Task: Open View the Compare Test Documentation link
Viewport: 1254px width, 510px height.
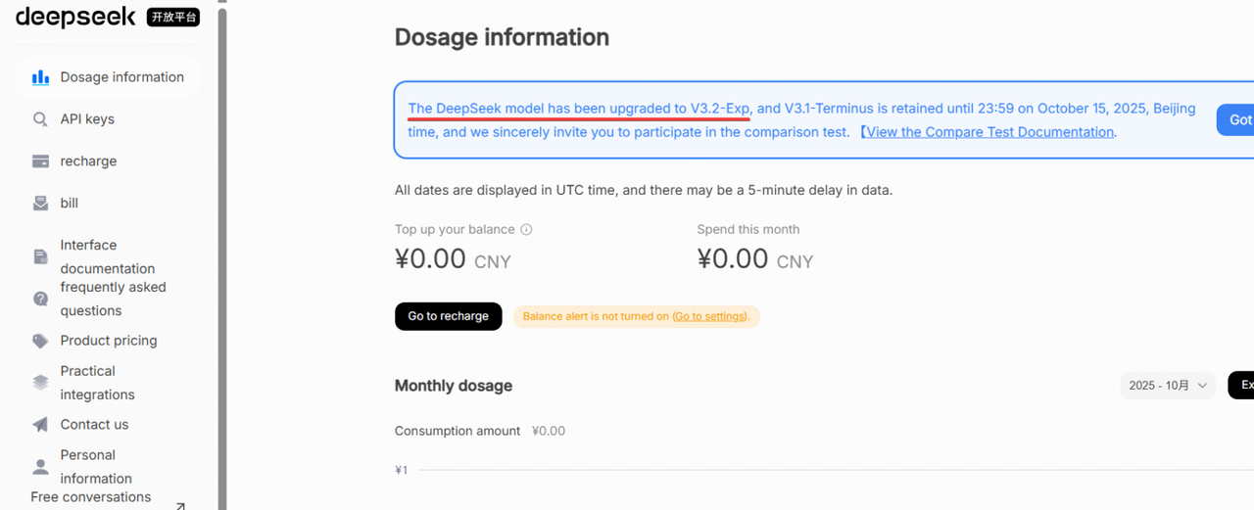Action: pos(989,132)
